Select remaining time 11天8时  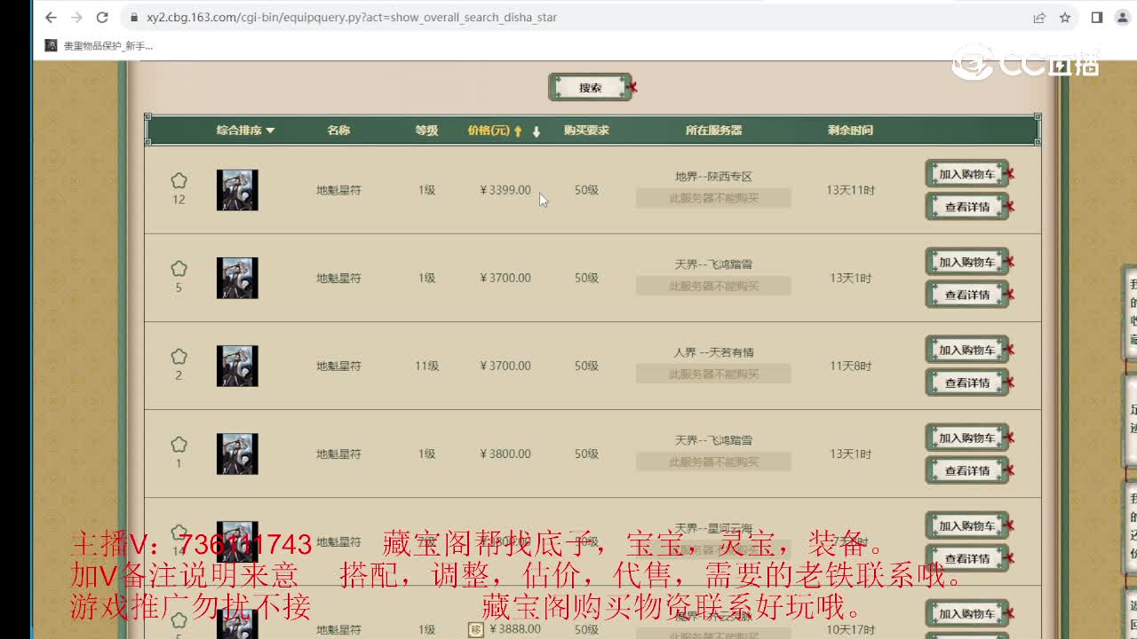click(x=851, y=366)
